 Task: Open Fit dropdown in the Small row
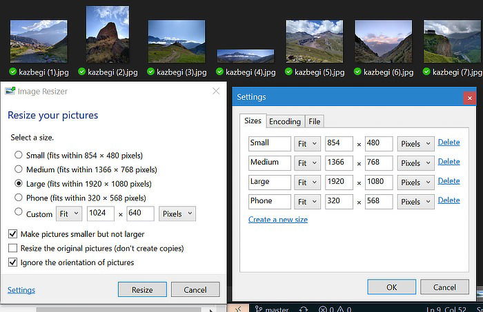(307, 143)
